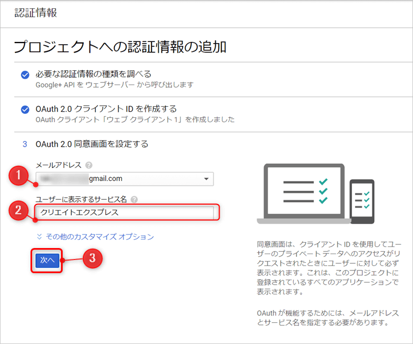The width and height of the screenshot is (413, 344).
Task: Click the blue checkmark beside 必要な認証情報の種類を調べる
Action: pyautogui.click(x=25, y=75)
